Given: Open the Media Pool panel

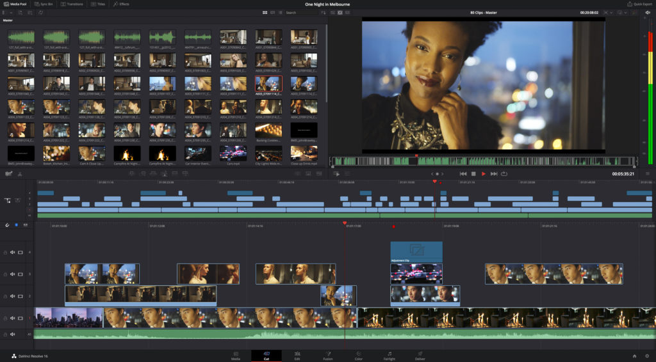Looking at the screenshot, I should [15, 4].
